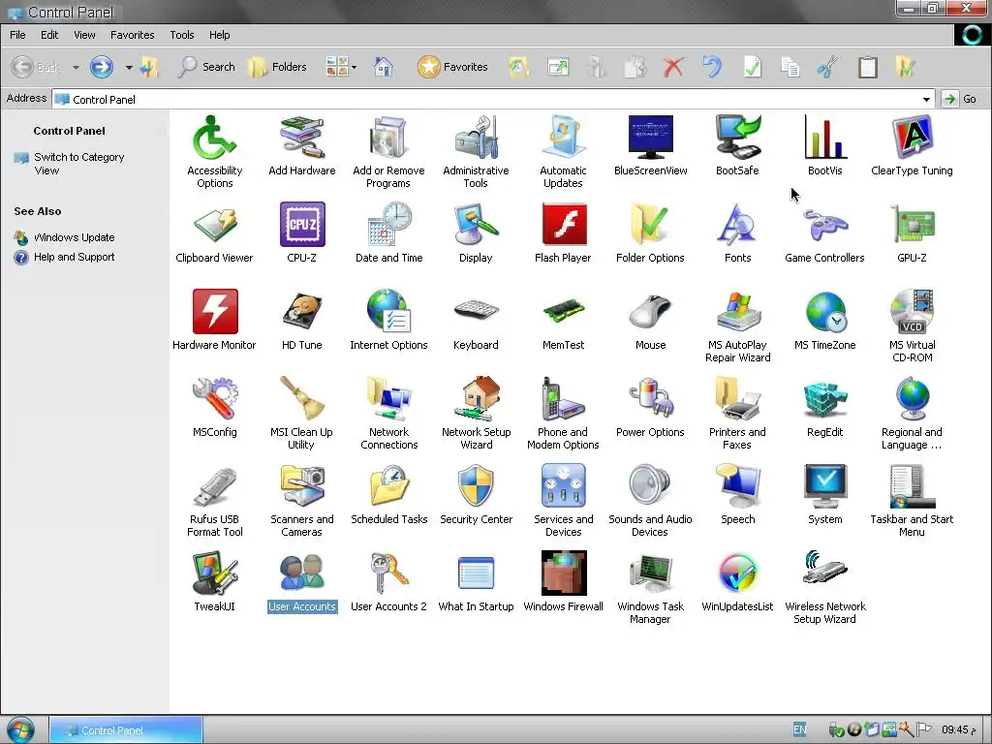Viewport: 992px width, 744px height.
Task: Open Internet Options icon
Action: [x=388, y=312]
